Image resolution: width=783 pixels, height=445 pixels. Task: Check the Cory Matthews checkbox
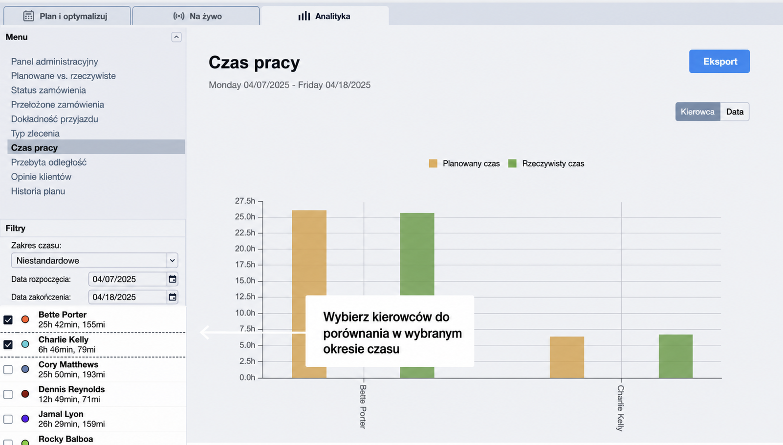coord(8,369)
